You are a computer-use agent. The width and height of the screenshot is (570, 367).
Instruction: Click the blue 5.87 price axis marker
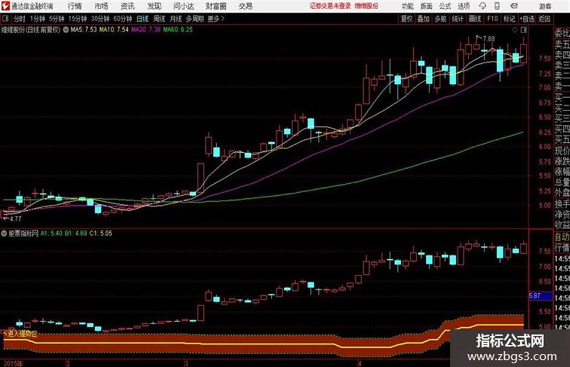click(x=540, y=296)
